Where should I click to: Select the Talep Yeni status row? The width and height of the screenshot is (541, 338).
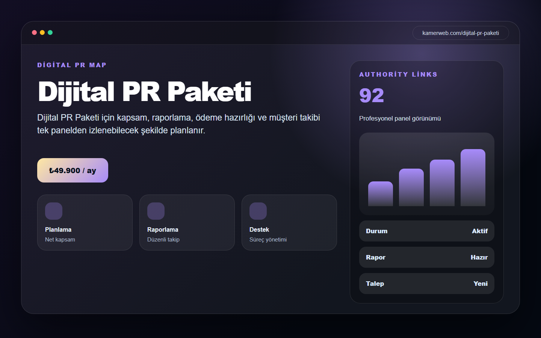click(x=427, y=284)
